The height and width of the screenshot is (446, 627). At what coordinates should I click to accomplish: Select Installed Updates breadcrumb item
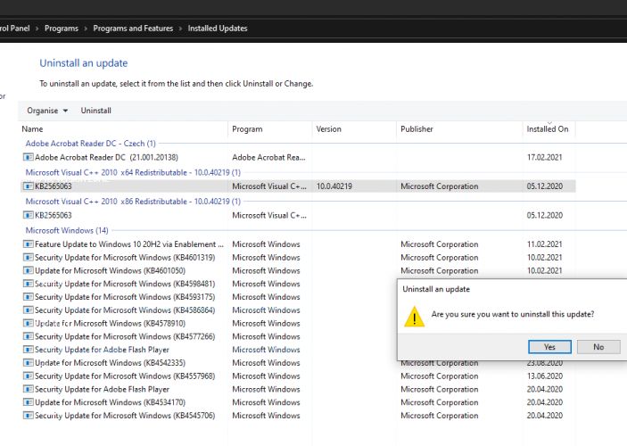218,29
